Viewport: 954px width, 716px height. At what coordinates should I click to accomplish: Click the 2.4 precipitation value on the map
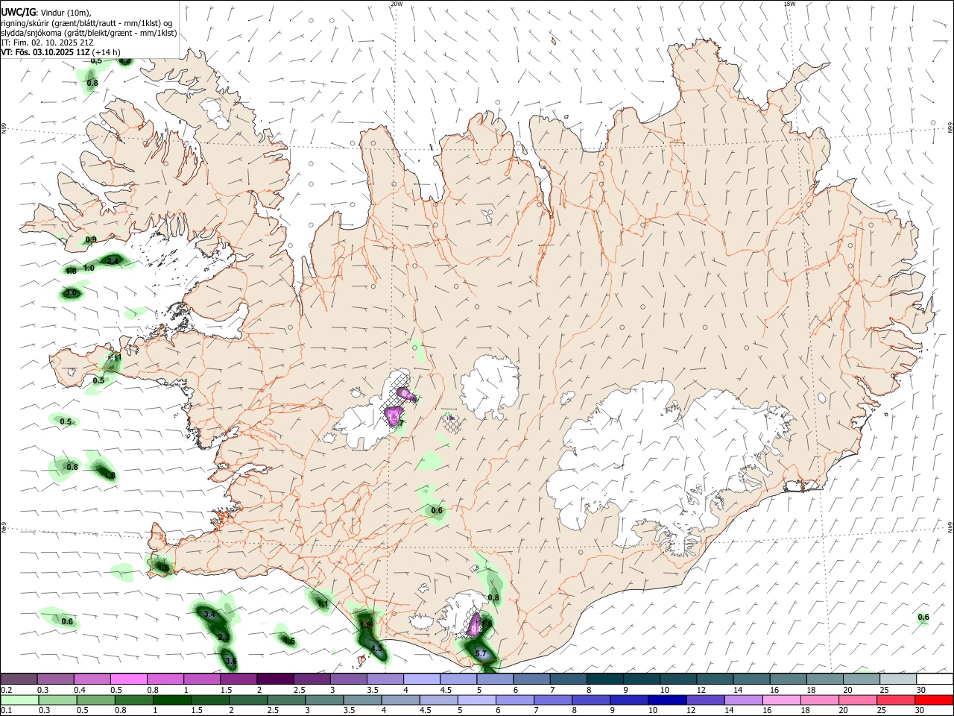coord(113,260)
